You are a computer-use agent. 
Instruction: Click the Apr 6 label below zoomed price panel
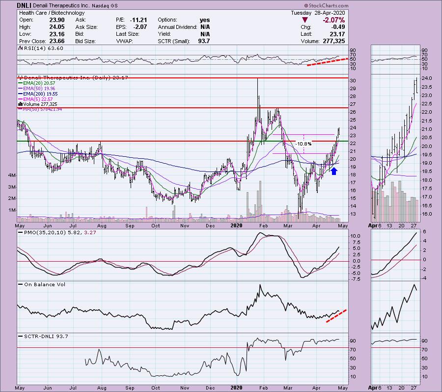(x=375, y=225)
